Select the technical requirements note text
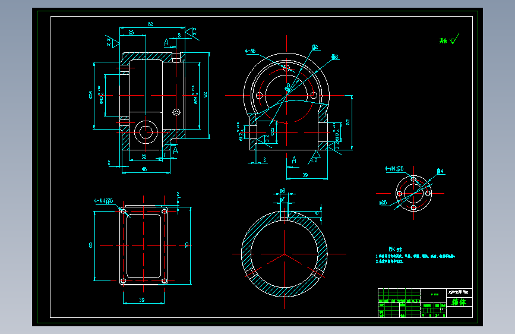515x334 pixels. coord(415,256)
